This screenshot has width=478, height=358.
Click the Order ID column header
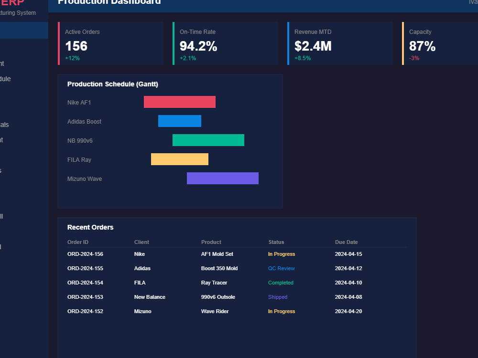[x=78, y=242]
